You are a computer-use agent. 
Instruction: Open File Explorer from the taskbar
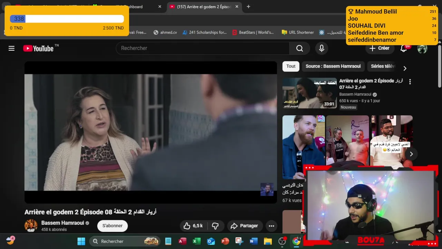coord(268,241)
